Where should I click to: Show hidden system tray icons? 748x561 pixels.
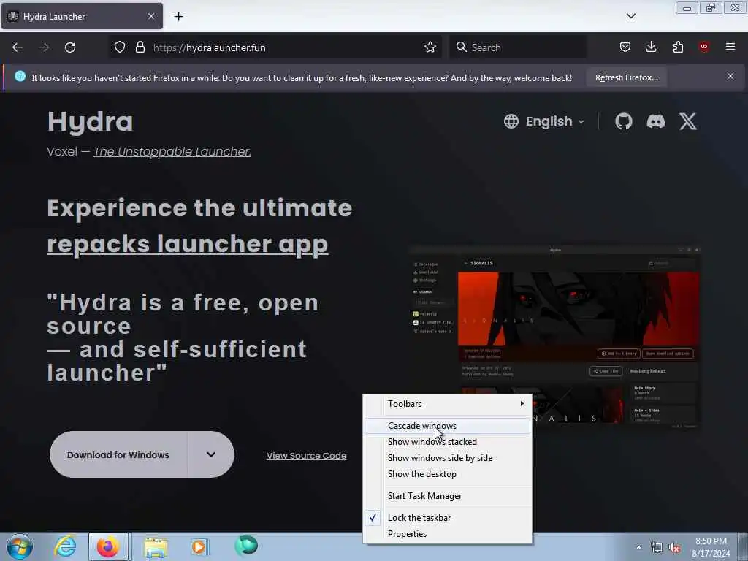tap(638, 548)
